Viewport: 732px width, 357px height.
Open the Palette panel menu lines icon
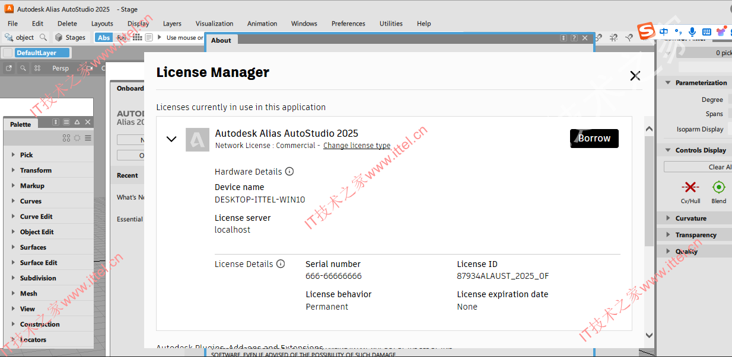coord(66,123)
